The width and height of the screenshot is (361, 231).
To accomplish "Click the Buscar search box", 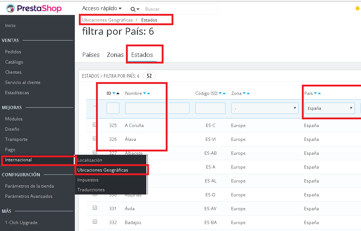I will pyautogui.click(x=179, y=9).
